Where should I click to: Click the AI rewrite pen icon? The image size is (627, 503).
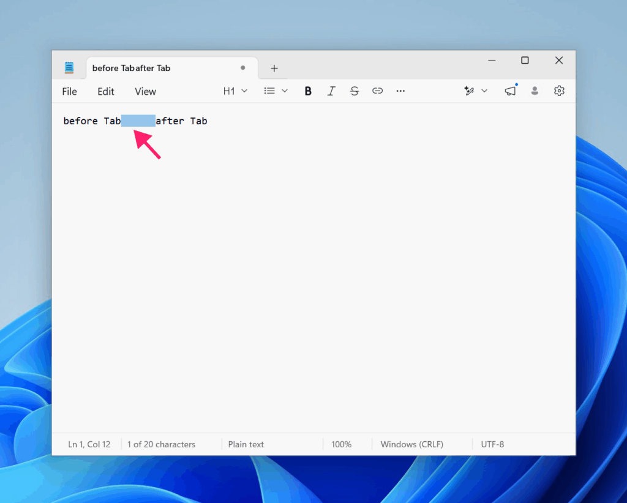pos(469,91)
